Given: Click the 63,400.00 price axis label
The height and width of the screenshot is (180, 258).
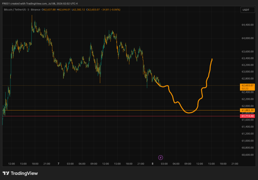Looking at the screenshot, I should tap(247, 58).
